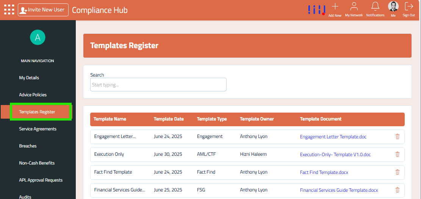
Task: Open APL Approval Requests in sidebar
Action: pyautogui.click(x=41, y=180)
